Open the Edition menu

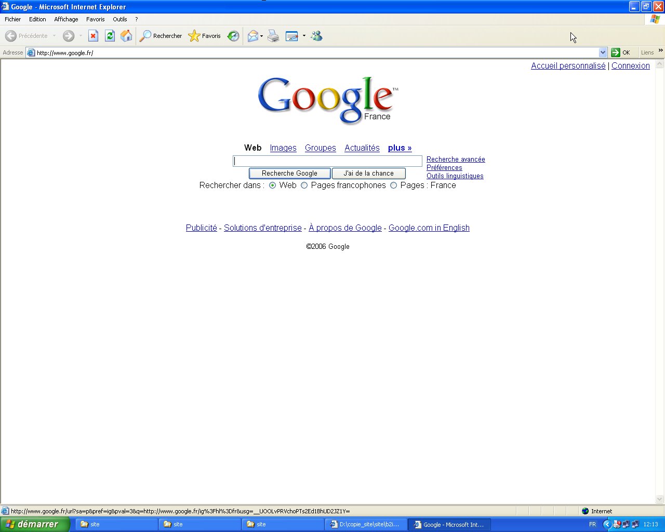coord(37,19)
